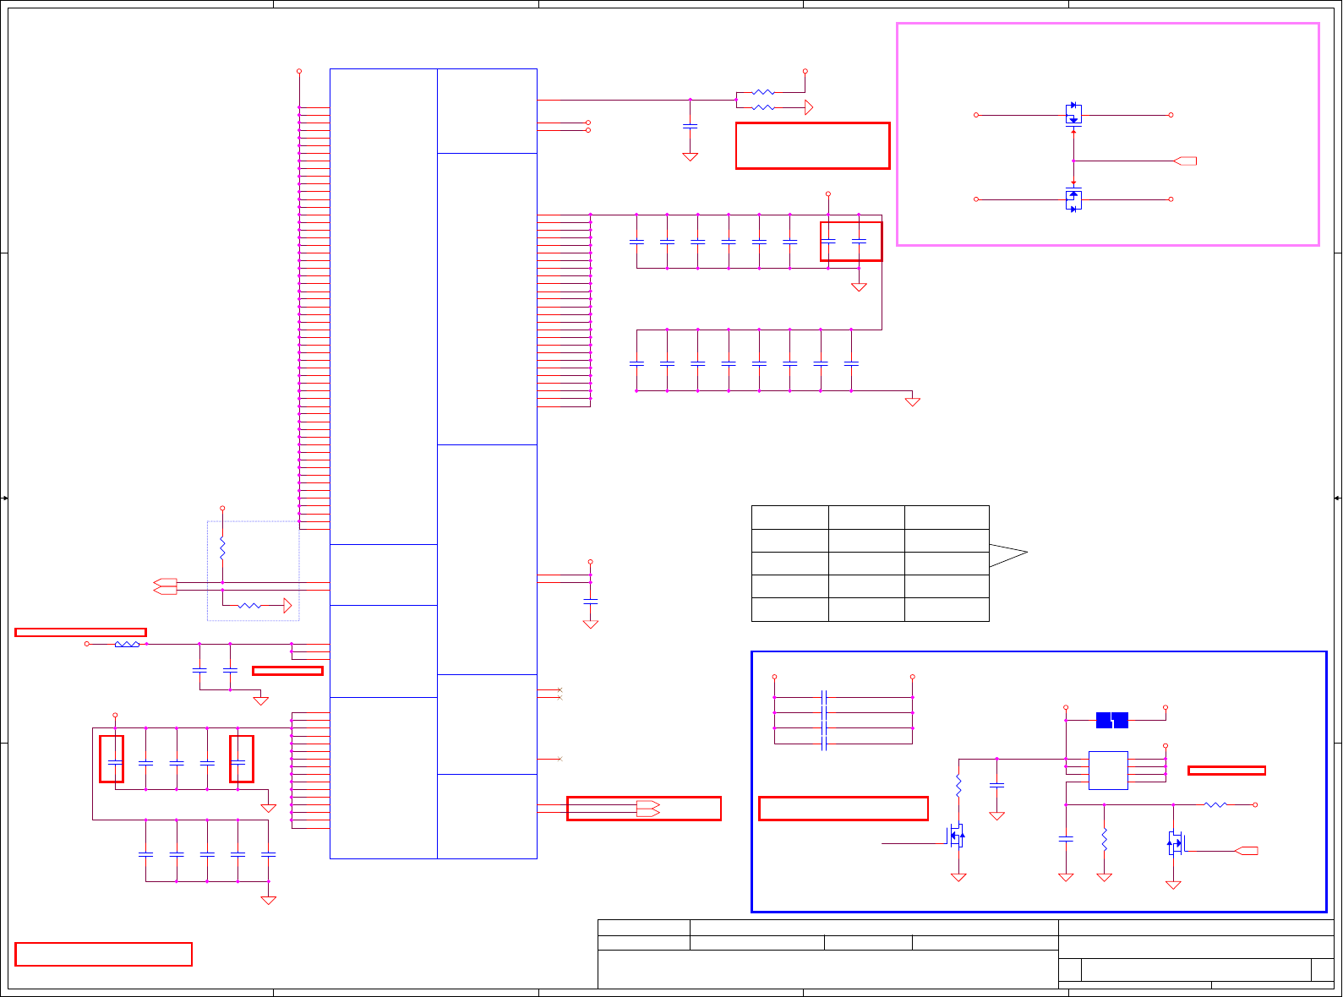This screenshot has height=997, width=1343.
Task: Click the ground symbol under the top-center capacitor
Action: coord(690,157)
